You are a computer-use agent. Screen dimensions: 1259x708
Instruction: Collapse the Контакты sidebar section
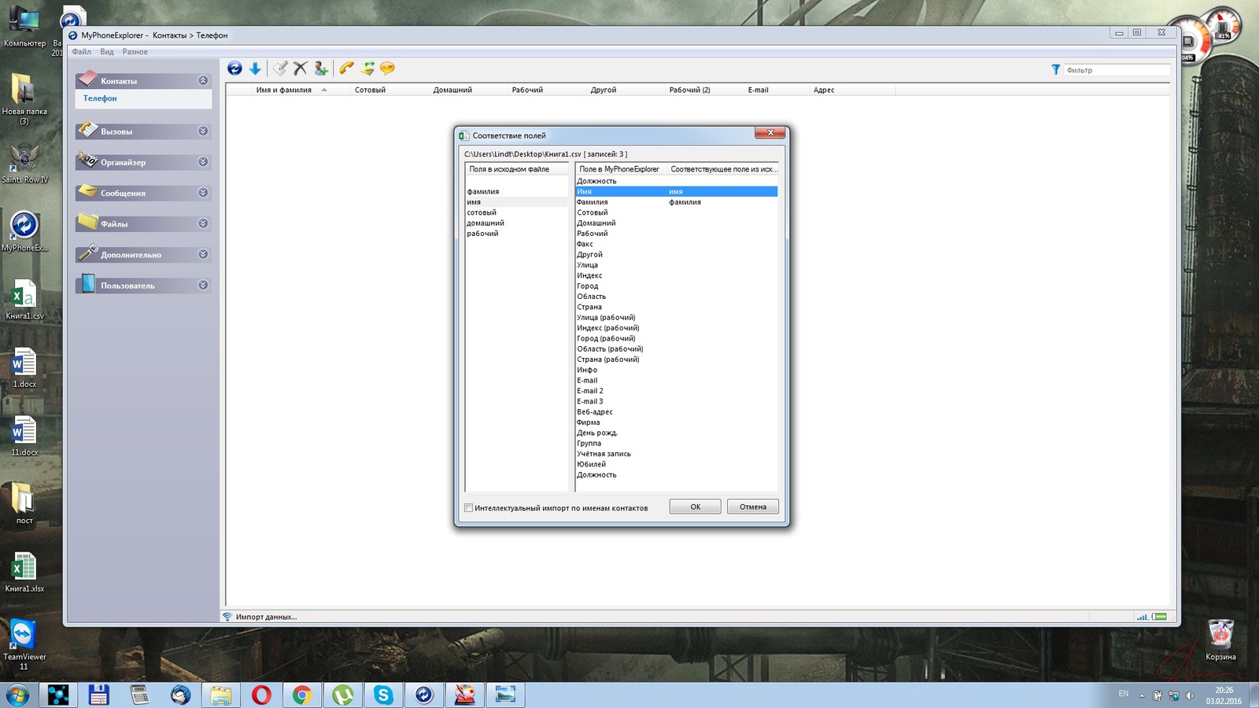[203, 80]
